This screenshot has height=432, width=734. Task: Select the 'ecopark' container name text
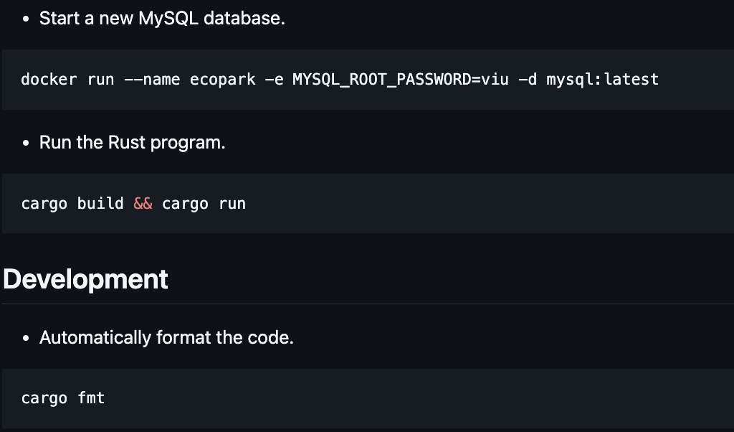pos(222,80)
